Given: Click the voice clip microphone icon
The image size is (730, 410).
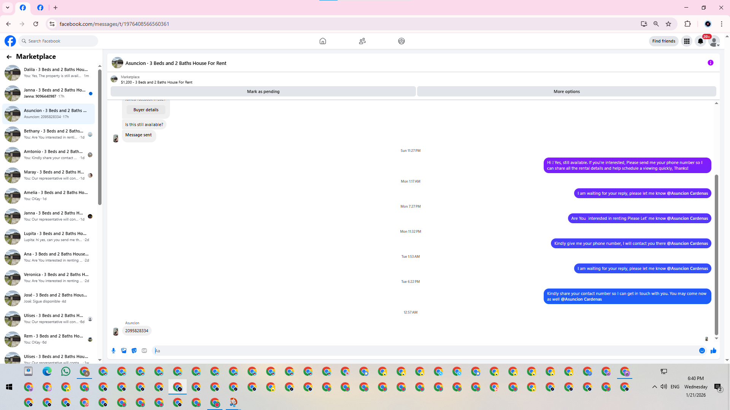Looking at the screenshot, I should (113, 351).
